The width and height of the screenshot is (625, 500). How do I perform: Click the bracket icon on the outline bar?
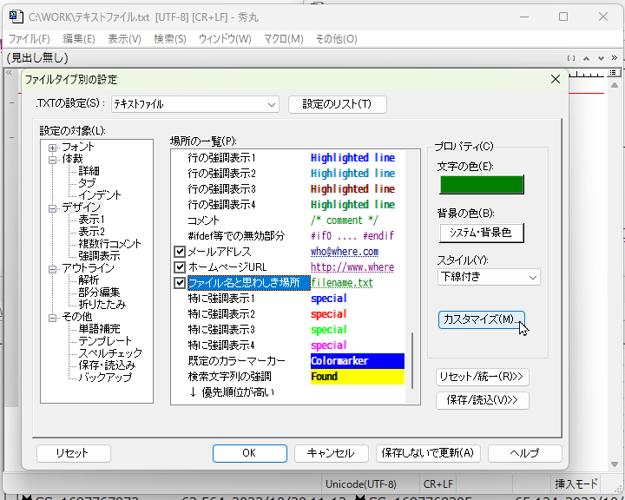(x=571, y=58)
